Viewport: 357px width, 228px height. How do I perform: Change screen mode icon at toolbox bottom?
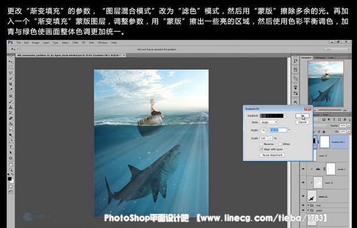coord(11,192)
